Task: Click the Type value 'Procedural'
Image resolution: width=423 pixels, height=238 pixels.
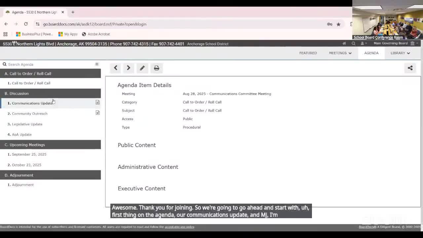Action: point(192,127)
